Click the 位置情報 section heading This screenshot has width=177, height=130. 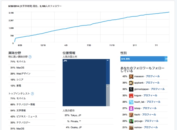point(69,53)
